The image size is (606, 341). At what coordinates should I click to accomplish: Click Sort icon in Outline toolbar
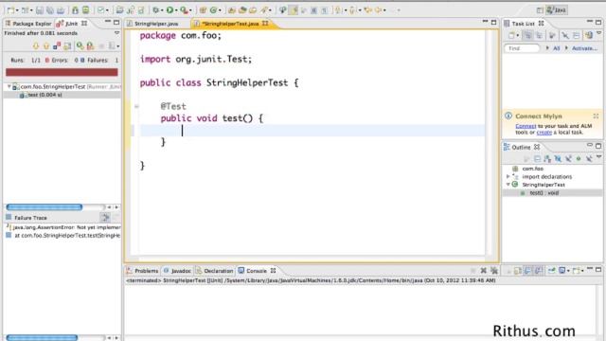(x=547, y=158)
